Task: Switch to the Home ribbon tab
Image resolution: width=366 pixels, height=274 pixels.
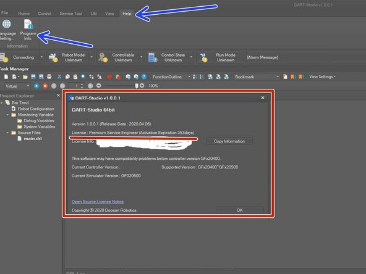Action: (24, 14)
